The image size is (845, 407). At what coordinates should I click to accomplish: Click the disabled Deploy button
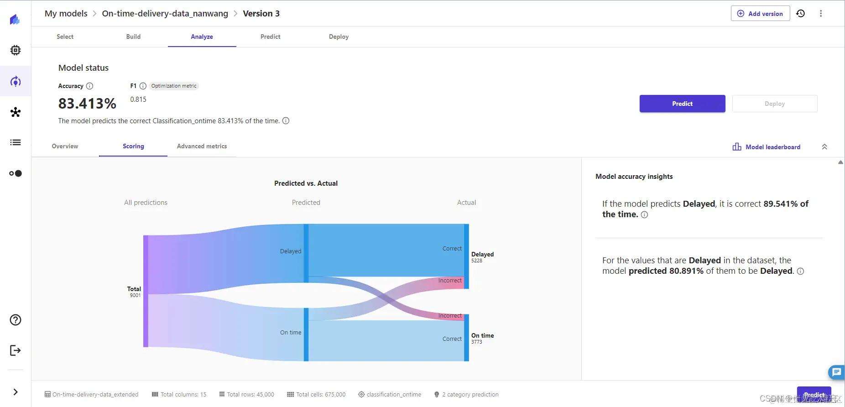point(775,104)
